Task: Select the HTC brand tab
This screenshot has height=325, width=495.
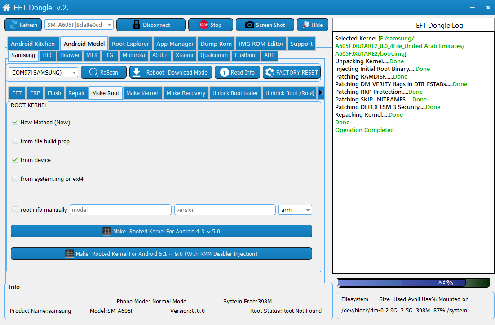Action: (48, 55)
